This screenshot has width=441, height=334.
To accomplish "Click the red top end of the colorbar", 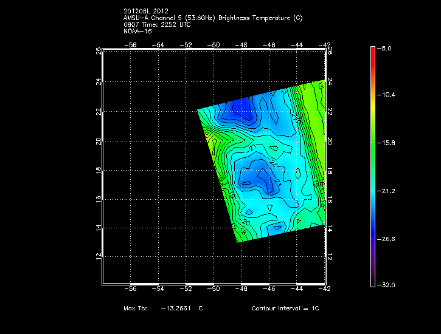I will [372, 50].
